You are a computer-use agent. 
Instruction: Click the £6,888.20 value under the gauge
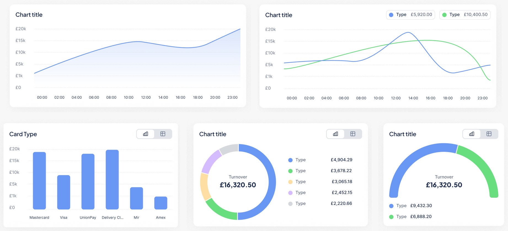[421, 217]
